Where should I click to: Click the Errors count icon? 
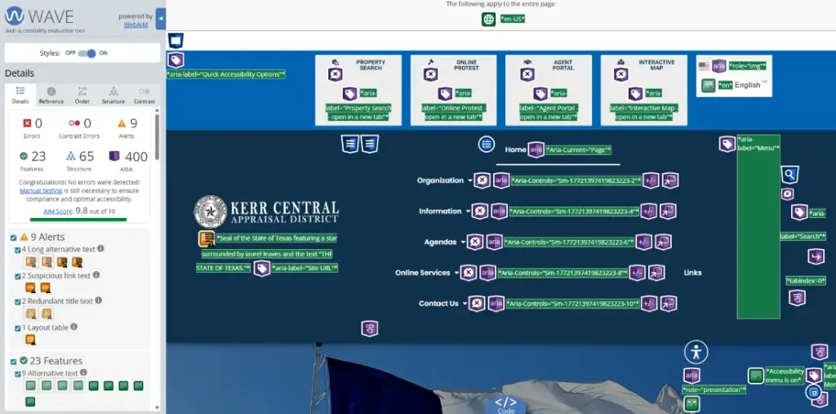(x=27, y=123)
